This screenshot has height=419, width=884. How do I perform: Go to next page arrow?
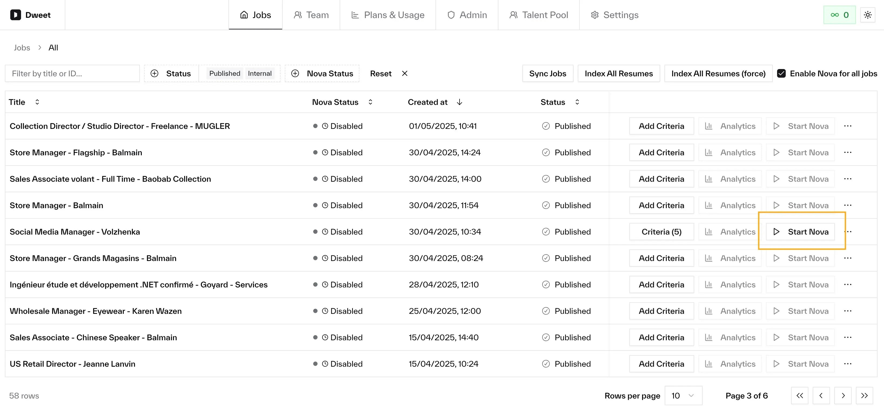coord(843,396)
